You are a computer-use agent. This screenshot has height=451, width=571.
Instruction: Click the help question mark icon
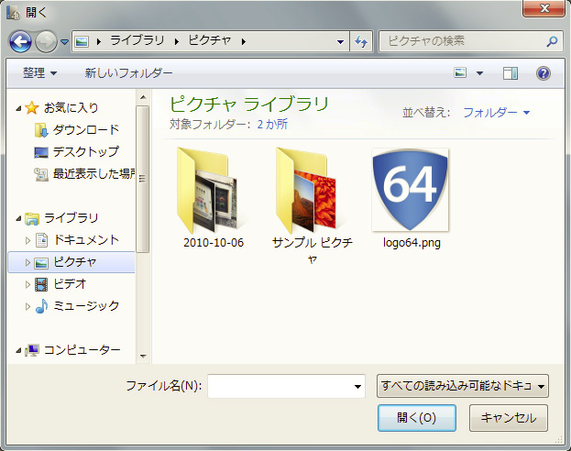[542, 72]
